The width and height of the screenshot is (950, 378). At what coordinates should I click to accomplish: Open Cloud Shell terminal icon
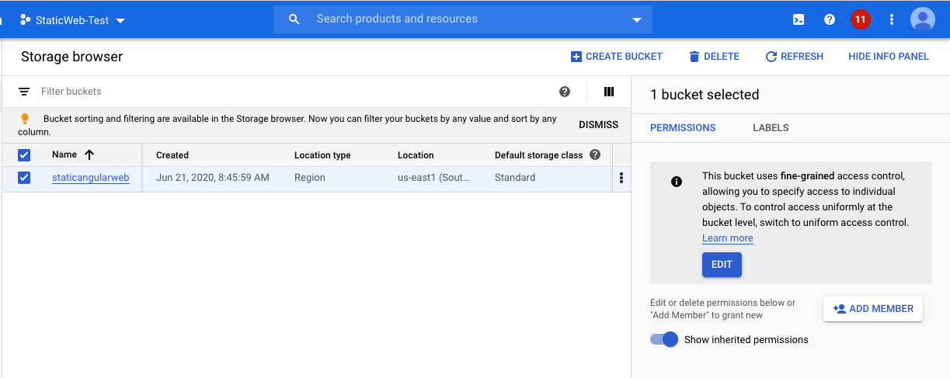coord(799,19)
